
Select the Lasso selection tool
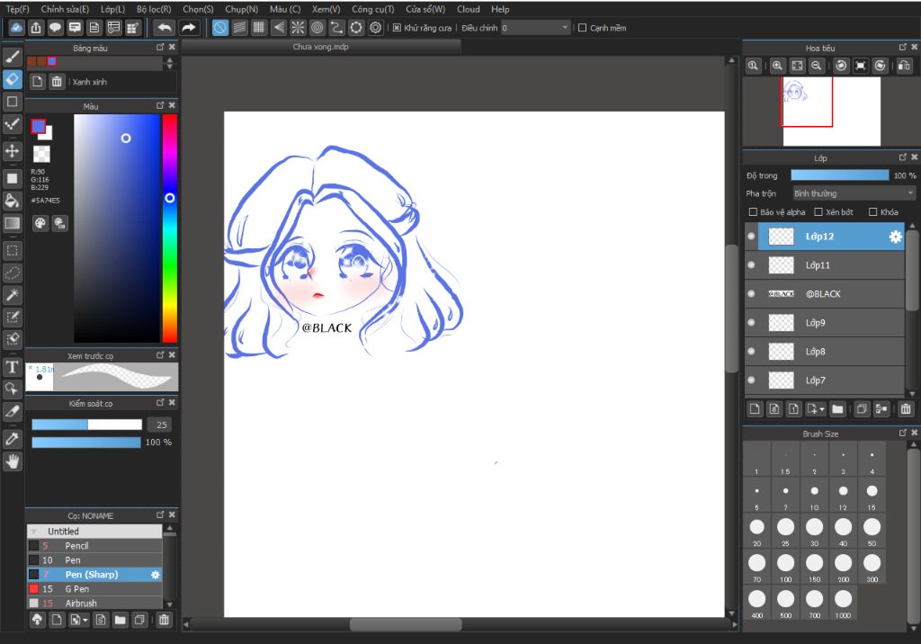(x=13, y=273)
